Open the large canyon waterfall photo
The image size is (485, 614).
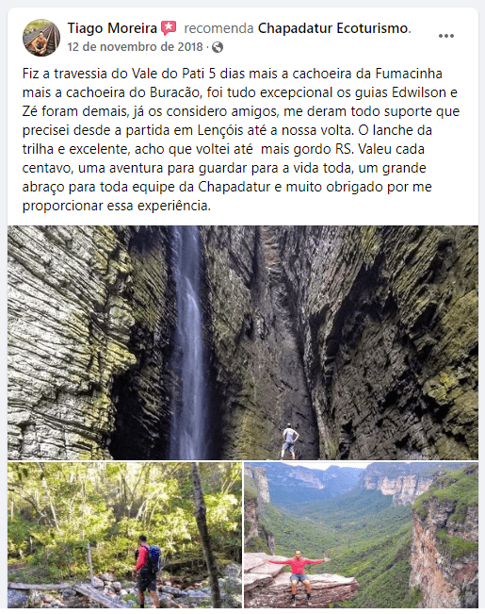coord(243,342)
